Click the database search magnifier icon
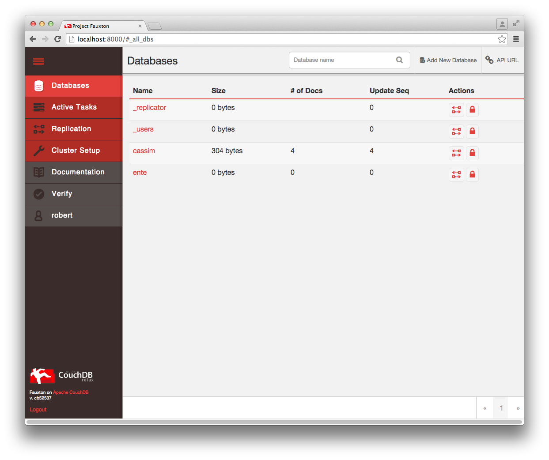 click(x=399, y=60)
